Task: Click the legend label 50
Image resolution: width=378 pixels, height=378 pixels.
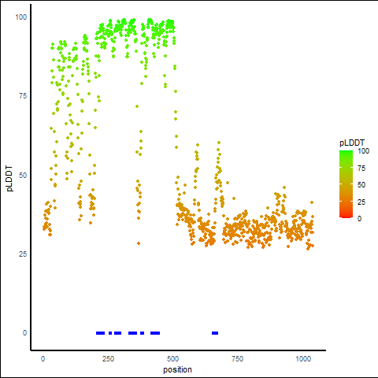Action: pos(361,185)
